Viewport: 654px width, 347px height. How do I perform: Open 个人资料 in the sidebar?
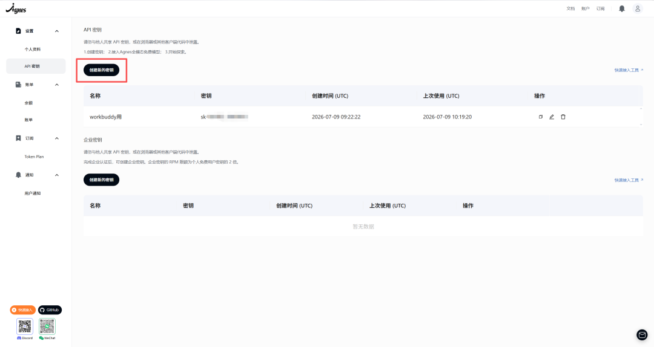(33, 49)
